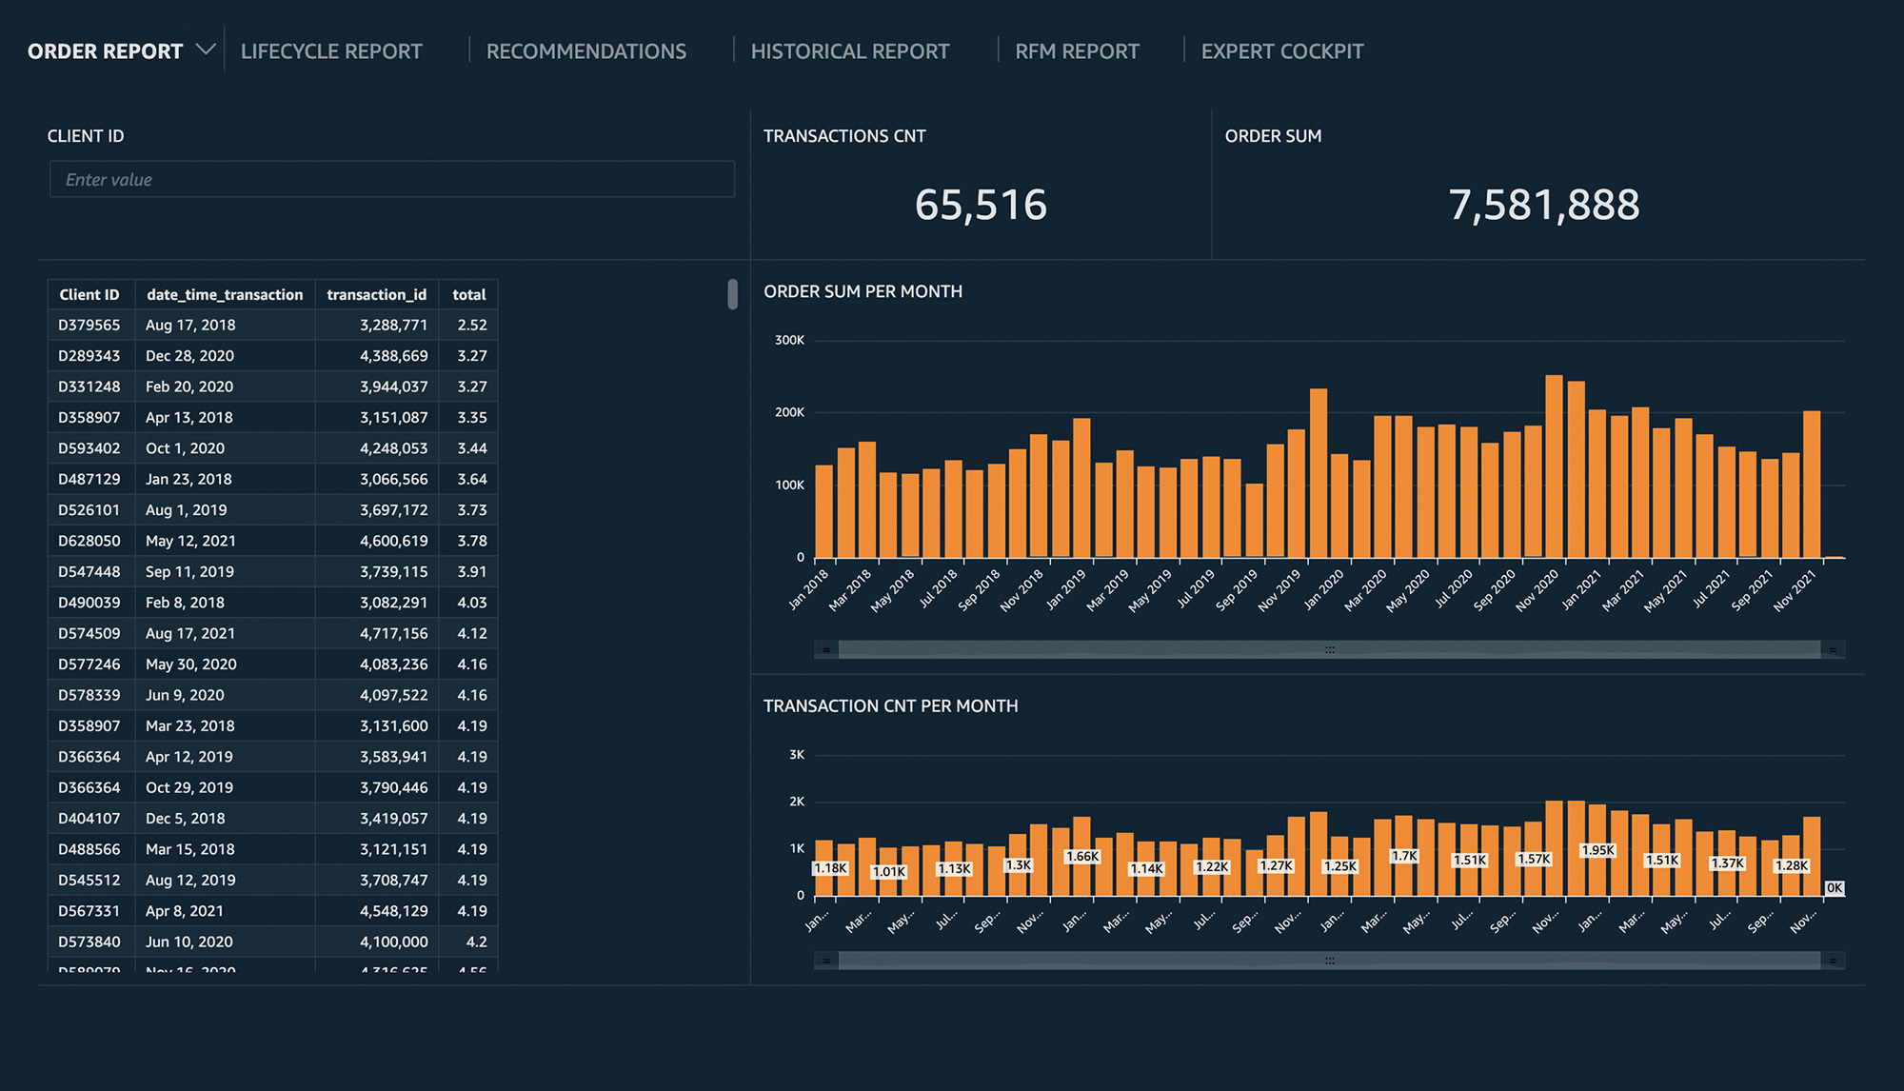Screen dimensions: 1904x1091
Task: Sort by the date_time_transaction column header
Action: click(225, 295)
